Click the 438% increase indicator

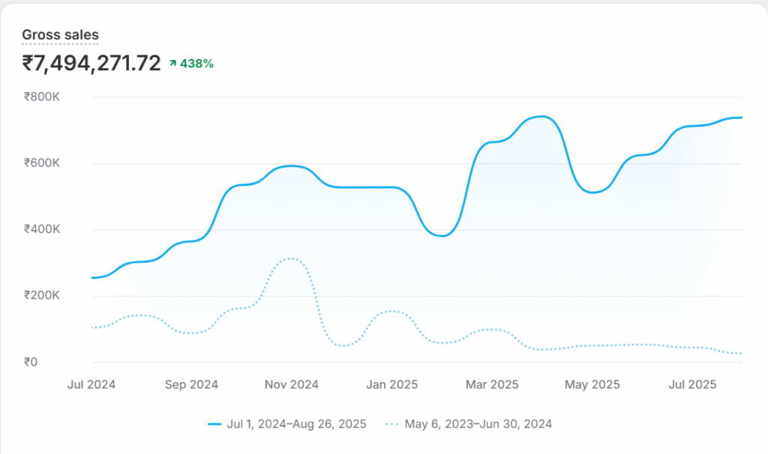pyautogui.click(x=191, y=64)
